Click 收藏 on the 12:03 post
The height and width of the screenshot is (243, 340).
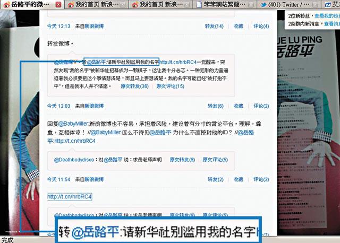click(x=239, y=106)
